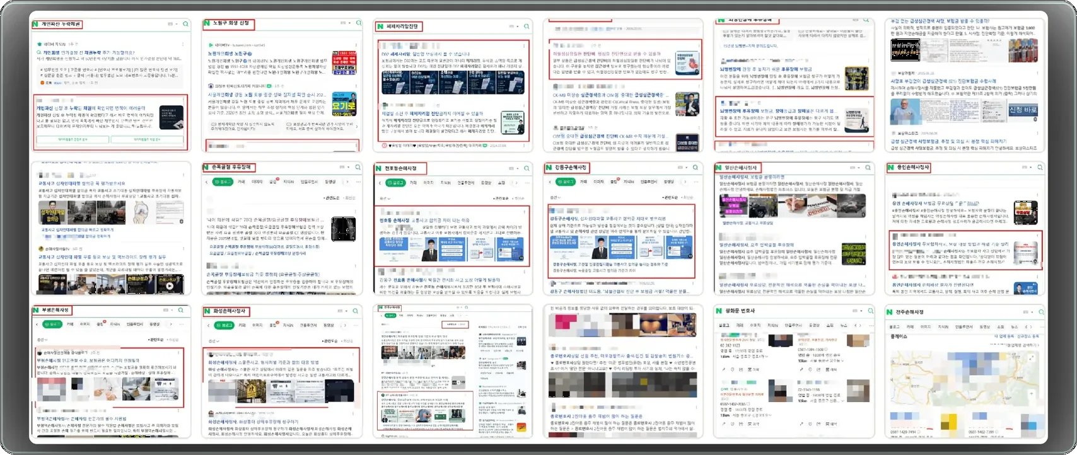The image size is (1077, 455).
Task: Click the Naver logo beside 노원구 회생 신청
Action: tap(206, 23)
